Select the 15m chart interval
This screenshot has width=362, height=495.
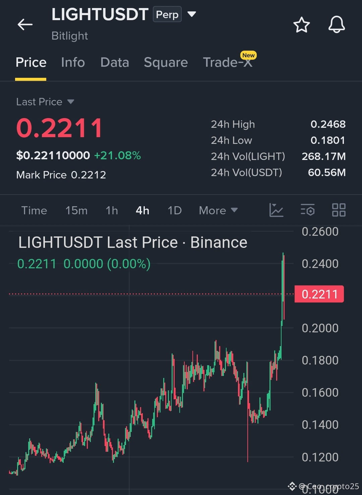coord(76,210)
